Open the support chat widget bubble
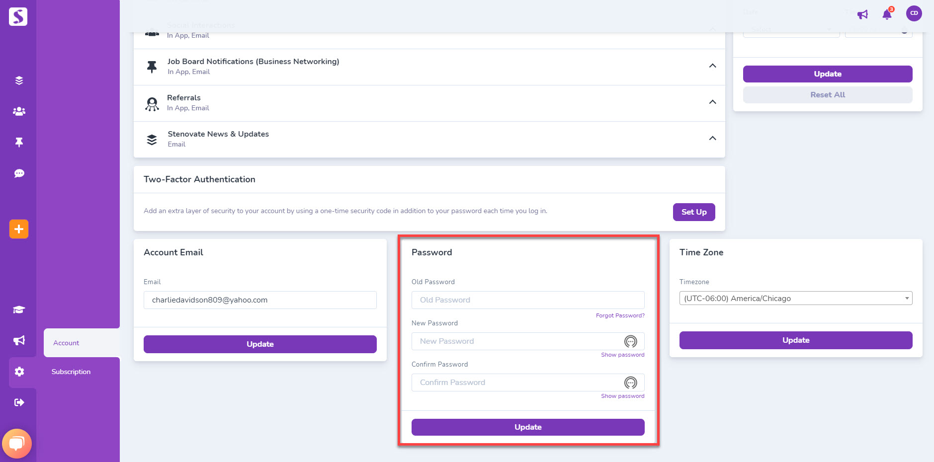Image resolution: width=934 pixels, height=462 pixels. point(17,444)
